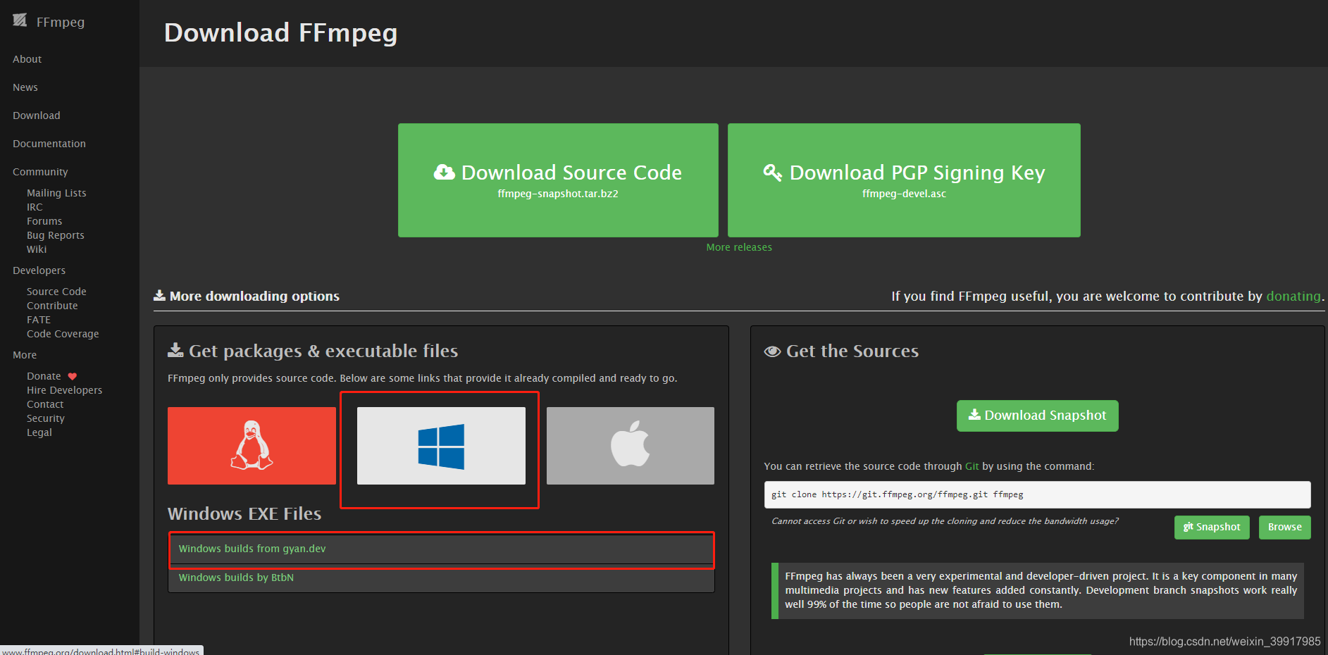Viewport: 1328px width, 655px height.
Task: Click the Browse button
Action: pos(1284,527)
